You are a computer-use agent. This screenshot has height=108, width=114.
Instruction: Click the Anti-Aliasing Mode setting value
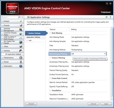(x=80, y=37)
